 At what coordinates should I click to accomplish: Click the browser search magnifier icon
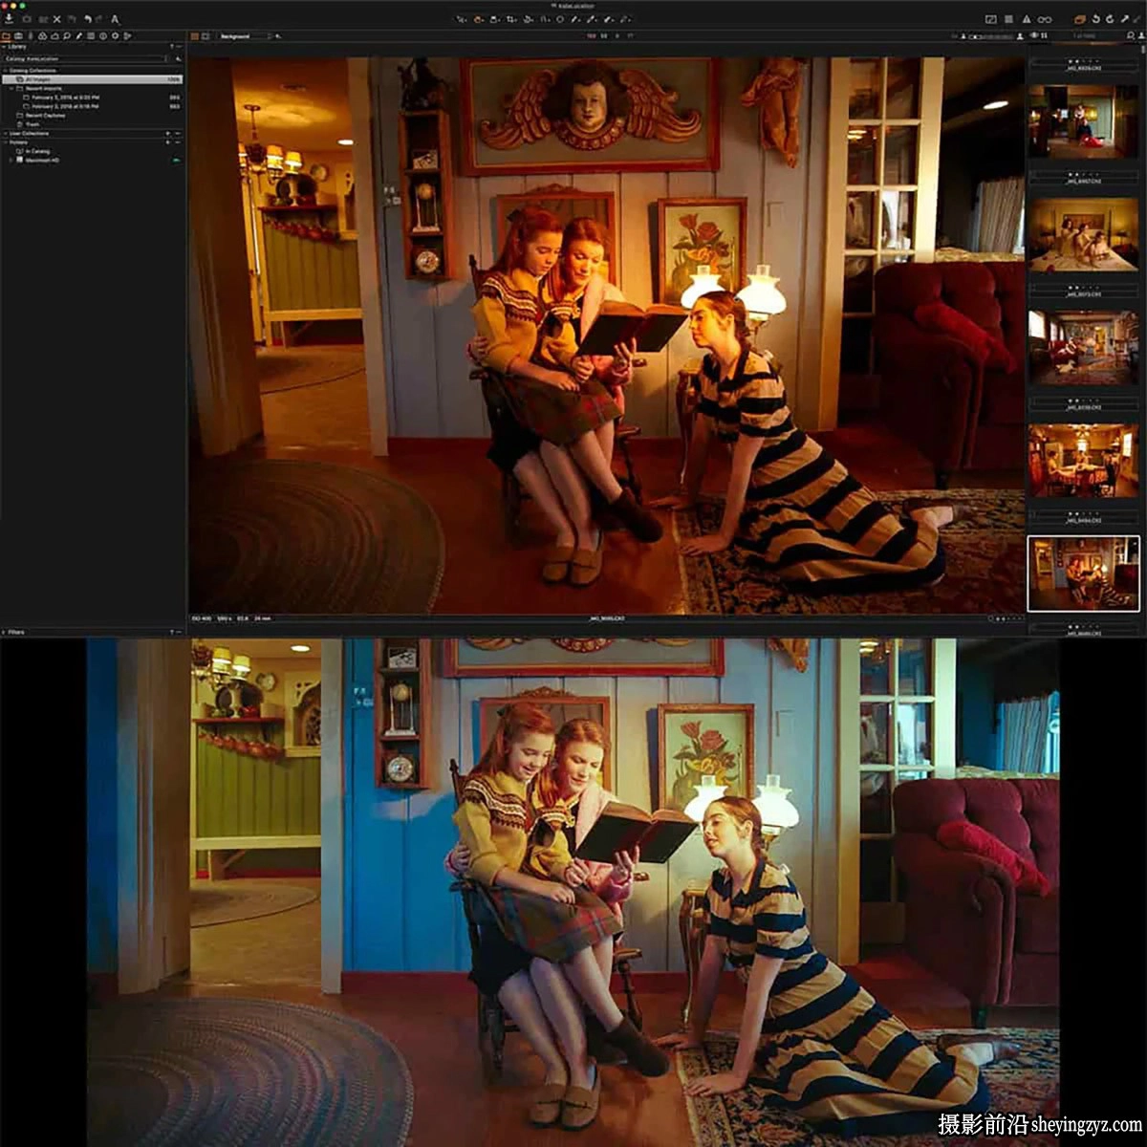click(1130, 35)
